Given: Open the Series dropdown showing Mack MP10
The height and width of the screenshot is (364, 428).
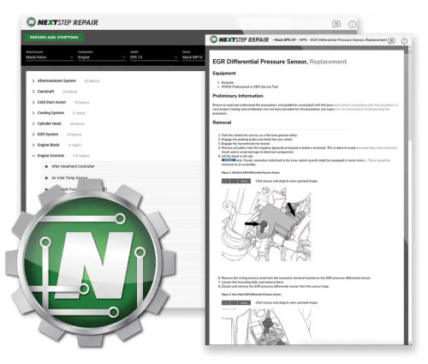Looking at the screenshot, I should [193, 57].
